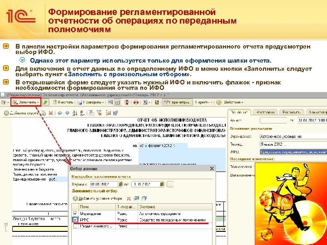Click value Автономное учреждение in filter table

tap(160, 214)
